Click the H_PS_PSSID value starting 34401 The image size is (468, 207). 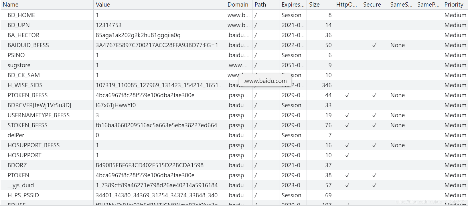tap(159, 195)
